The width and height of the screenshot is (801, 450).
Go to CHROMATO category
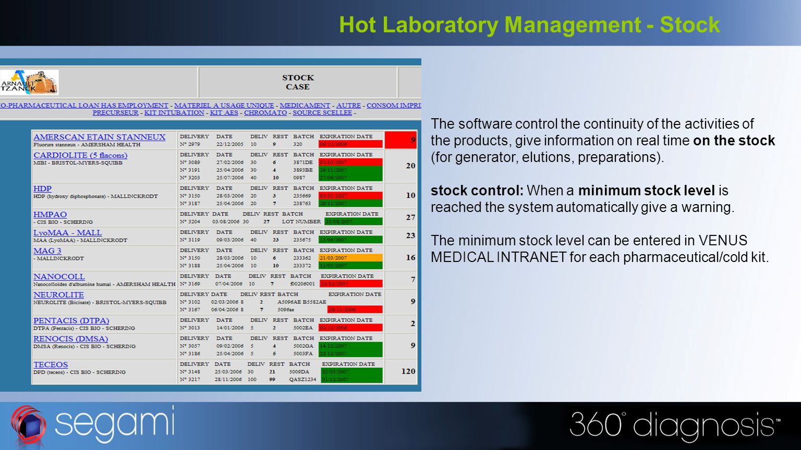[265, 113]
